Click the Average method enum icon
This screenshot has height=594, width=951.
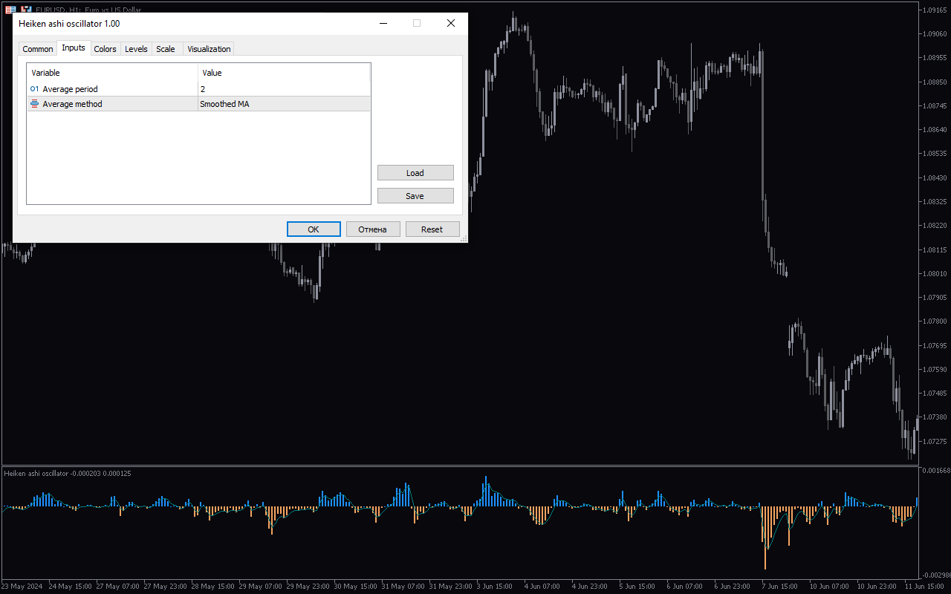pos(34,104)
